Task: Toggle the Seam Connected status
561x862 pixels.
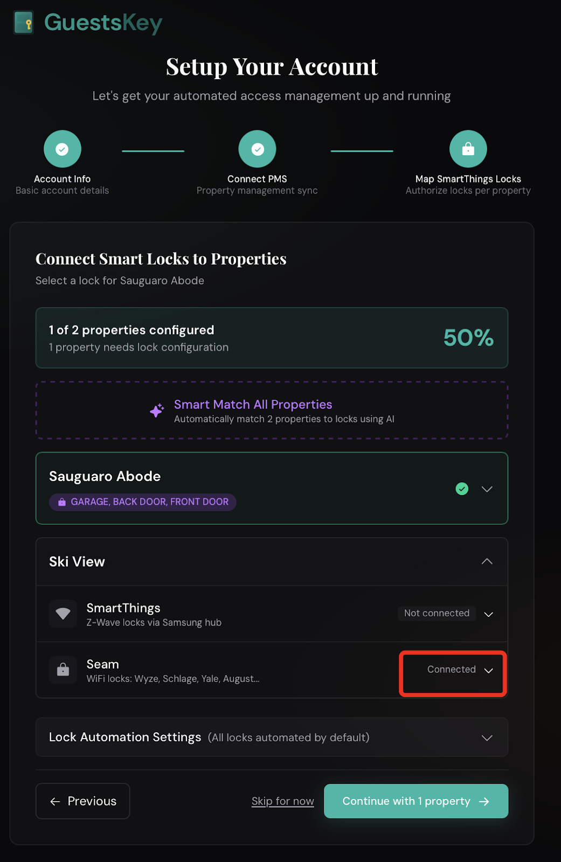Action: [x=452, y=669]
